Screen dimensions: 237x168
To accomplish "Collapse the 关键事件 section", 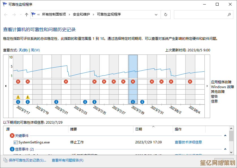I will pos(225,136).
